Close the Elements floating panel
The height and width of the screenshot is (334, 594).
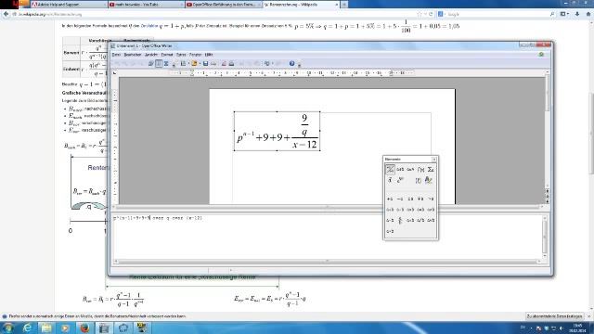pos(434,159)
